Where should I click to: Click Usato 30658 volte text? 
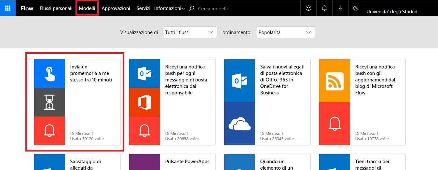182,139
